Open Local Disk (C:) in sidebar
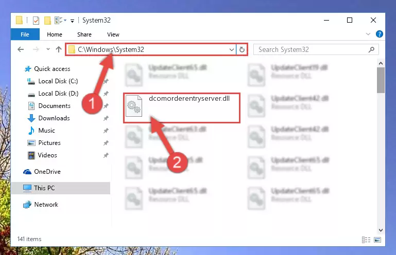This screenshot has width=396, height=255. click(58, 81)
